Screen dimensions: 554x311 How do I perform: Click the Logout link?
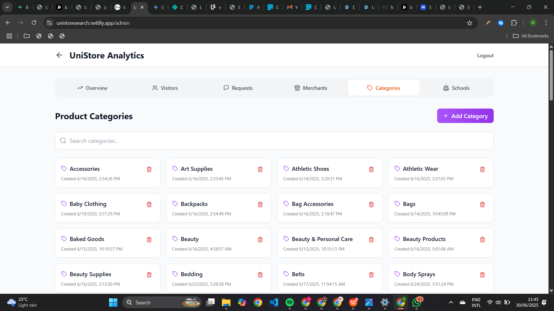click(485, 56)
